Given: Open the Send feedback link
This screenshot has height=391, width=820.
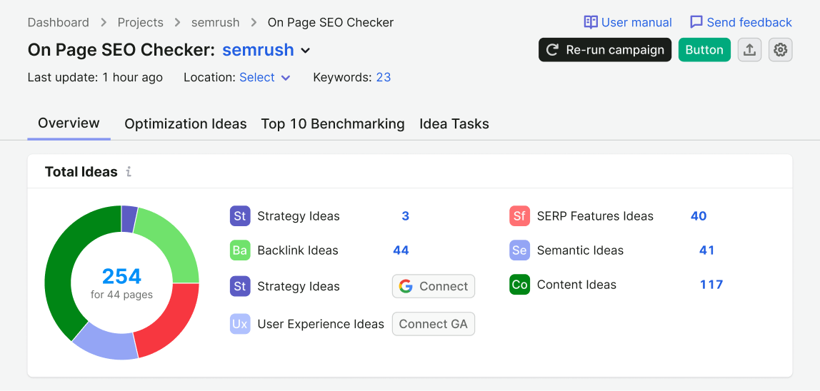Looking at the screenshot, I should pos(741,23).
